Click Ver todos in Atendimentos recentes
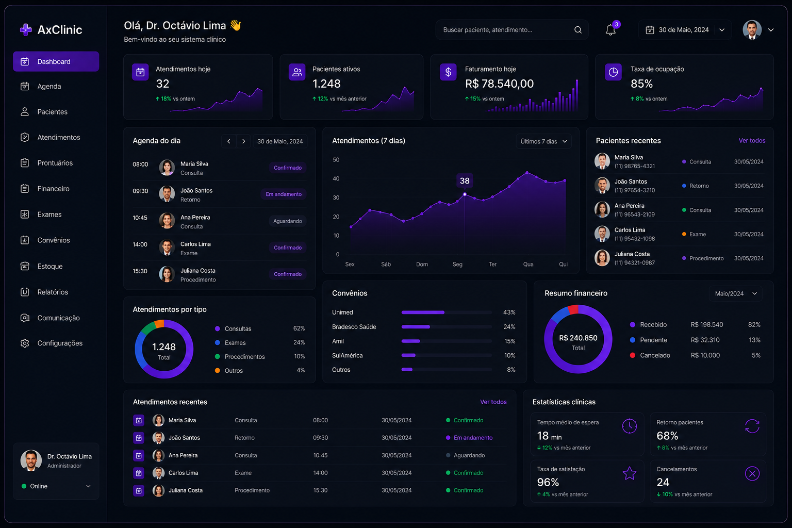The width and height of the screenshot is (792, 528). click(493, 402)
